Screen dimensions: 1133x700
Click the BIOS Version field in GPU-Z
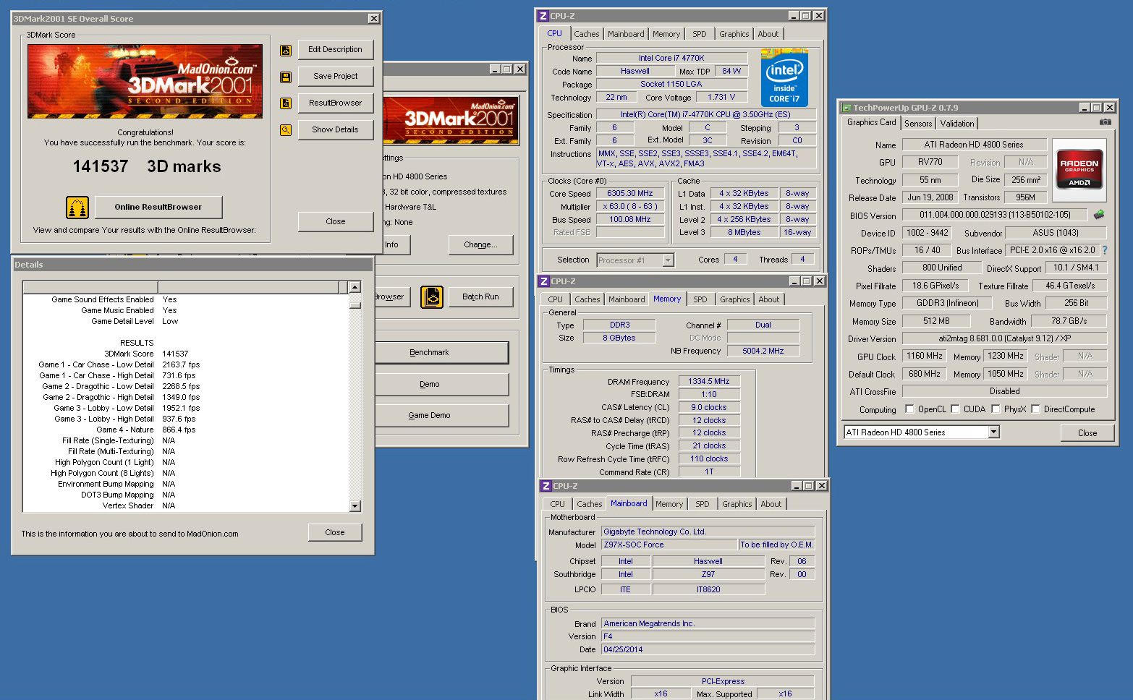995,215
